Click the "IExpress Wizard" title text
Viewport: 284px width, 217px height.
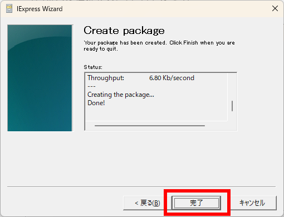click(40, 9)
